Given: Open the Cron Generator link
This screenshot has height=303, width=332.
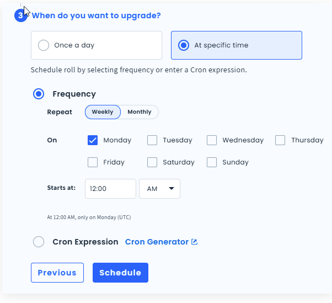Looking at the screenshot, I should tap(157, 242).
